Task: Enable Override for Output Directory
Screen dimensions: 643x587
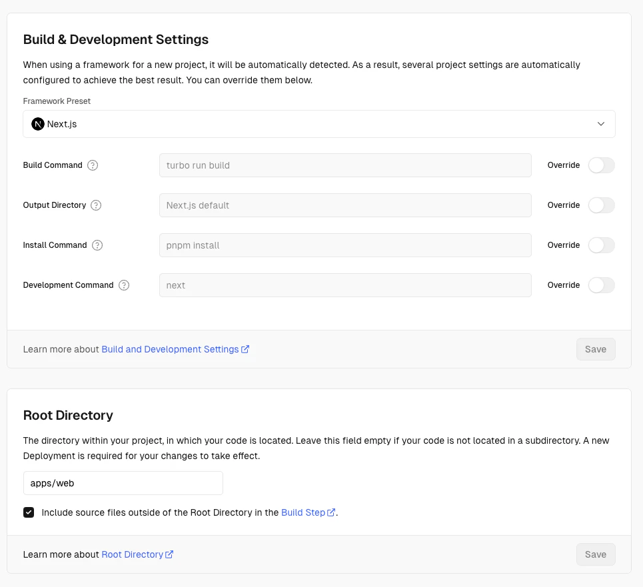Action: click(601, 205)
